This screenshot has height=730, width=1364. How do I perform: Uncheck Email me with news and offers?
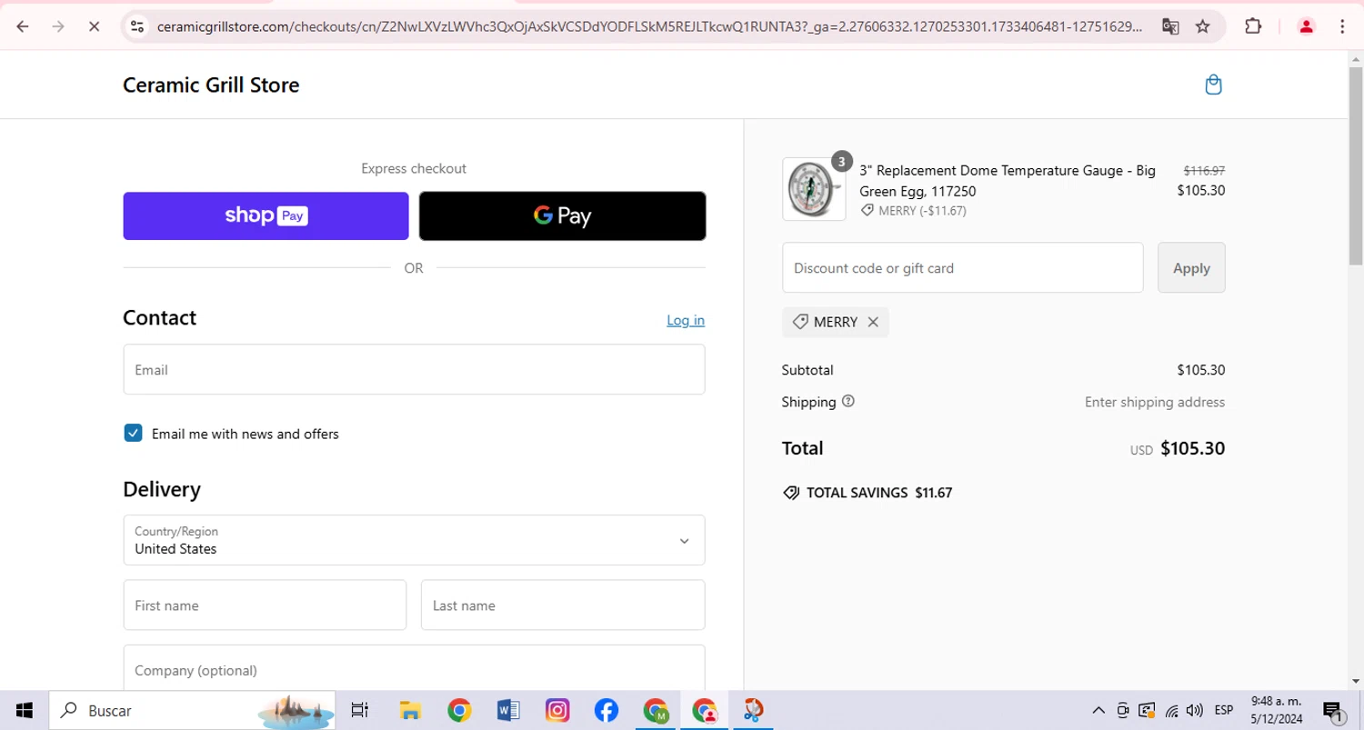pyautogui.click(x=134, y=434)
